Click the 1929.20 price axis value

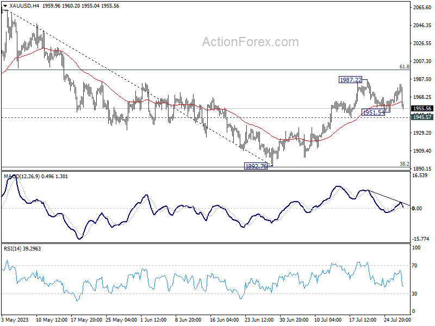422,133
